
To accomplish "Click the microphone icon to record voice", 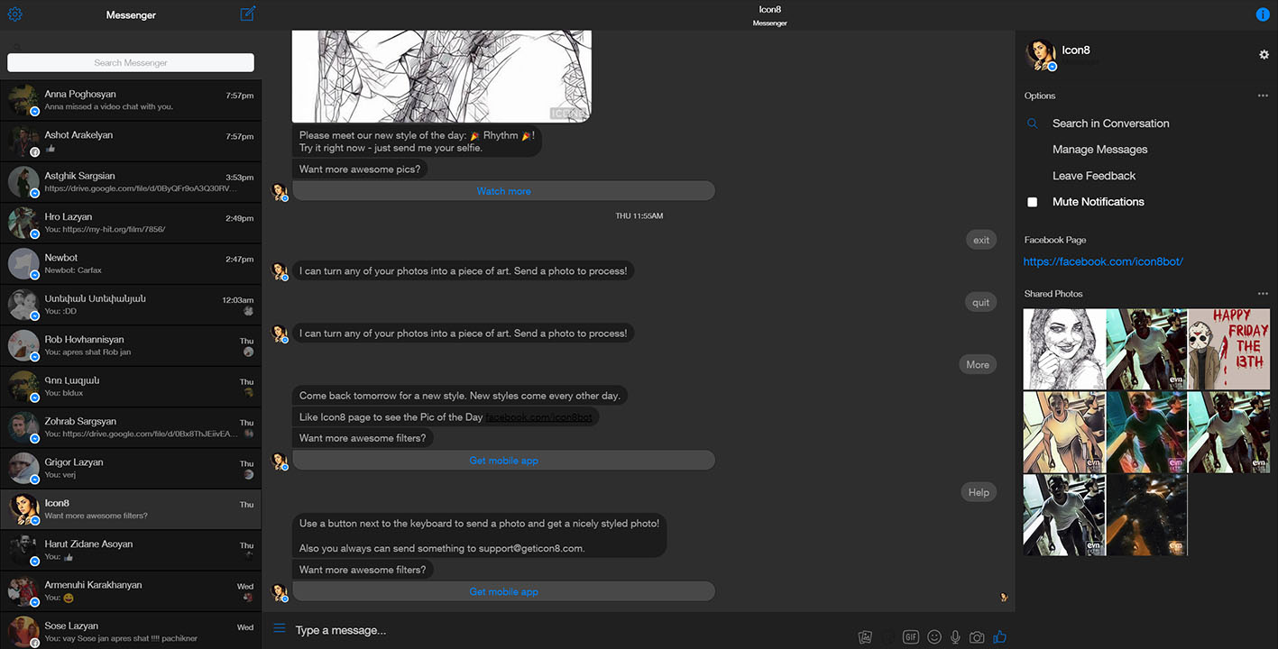I will coord(956,636).
